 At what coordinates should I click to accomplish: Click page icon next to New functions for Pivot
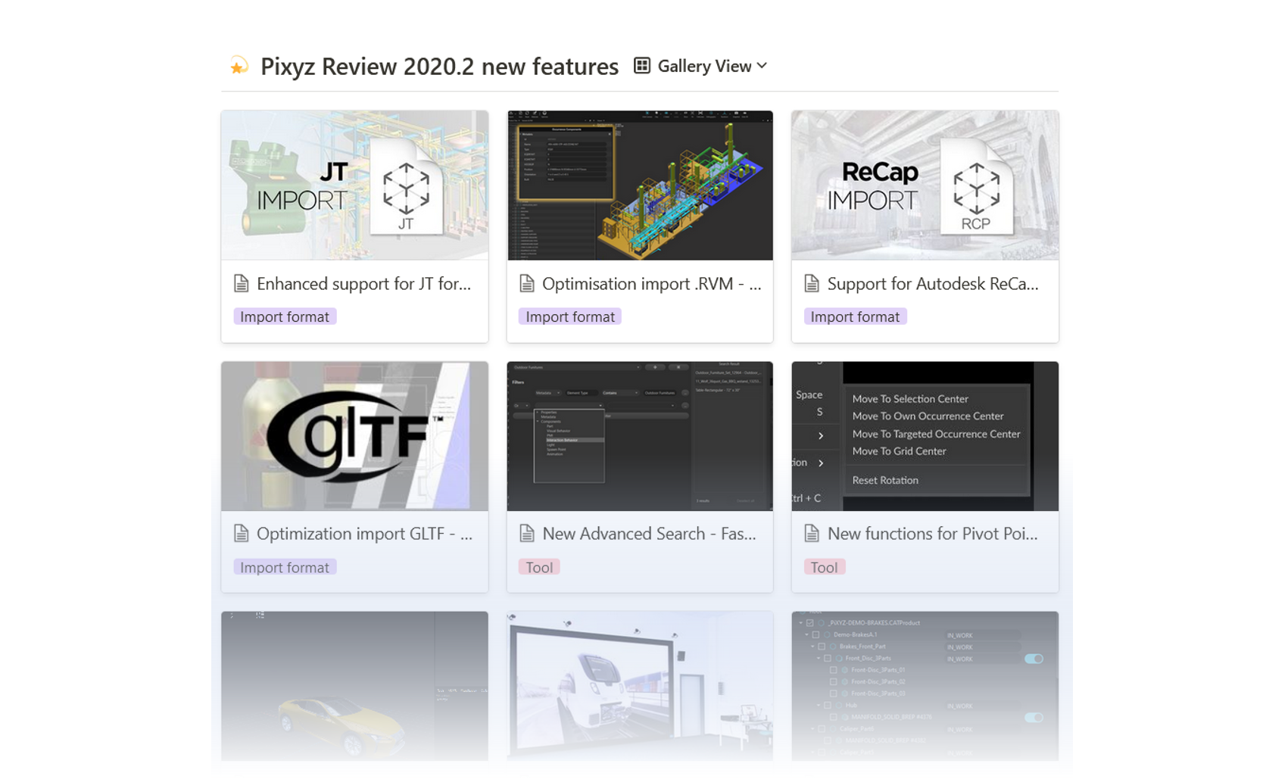tap(811, 534)
